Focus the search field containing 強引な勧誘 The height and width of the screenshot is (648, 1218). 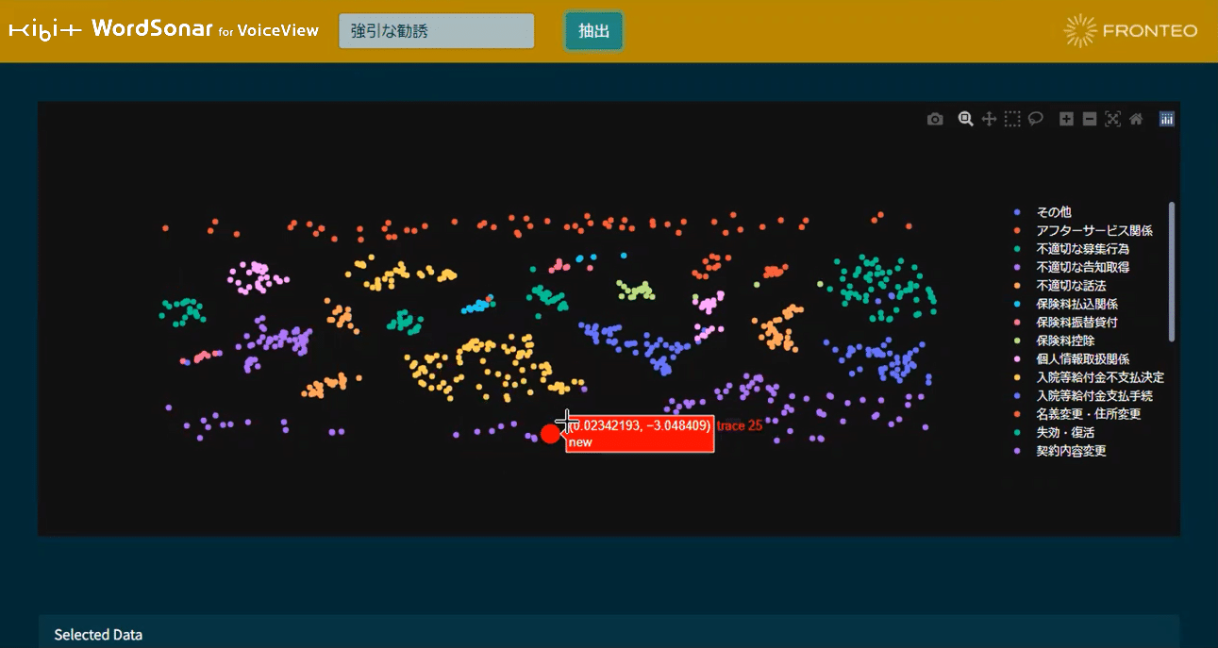pos(437,31)
